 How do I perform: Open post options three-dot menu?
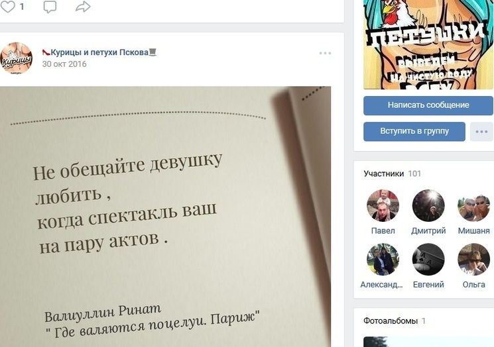[325, 53]
